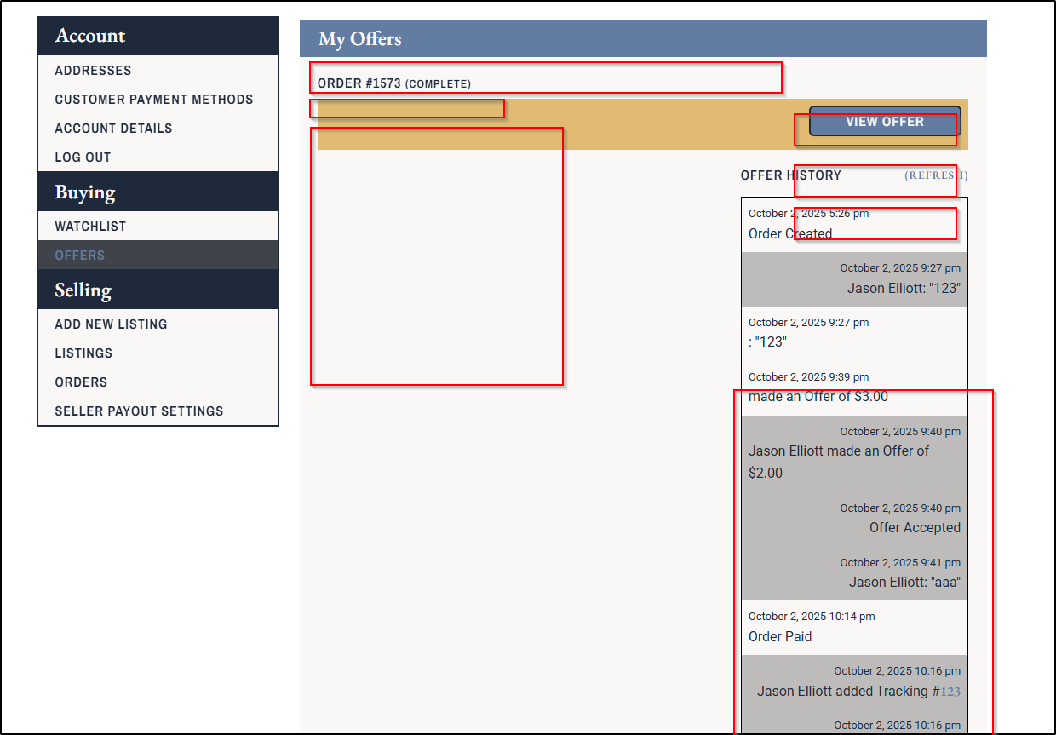Open the Addresses account page
1056x735 pixels.
point(93,71)
